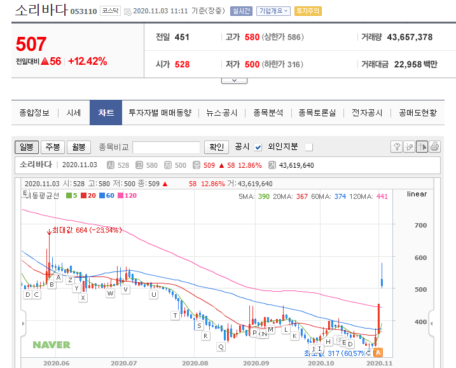Open the 뉴스·공시 news tab
456x368 pixels.
coord(222,112)
